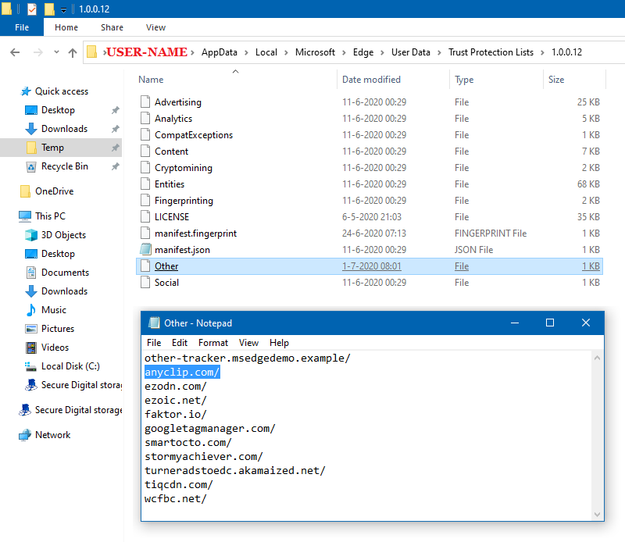The image size is (625, 542).
Task: Click the Size column header
Action: [x=556, y=80]
